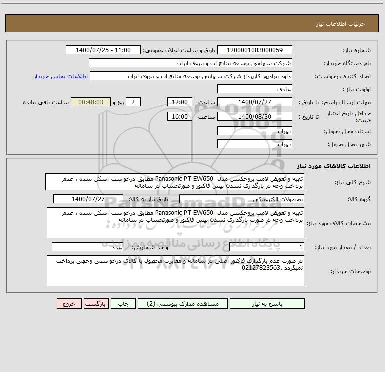Click the مشخصات کالای مورد نیاز text area

click(x=175, y=223)
